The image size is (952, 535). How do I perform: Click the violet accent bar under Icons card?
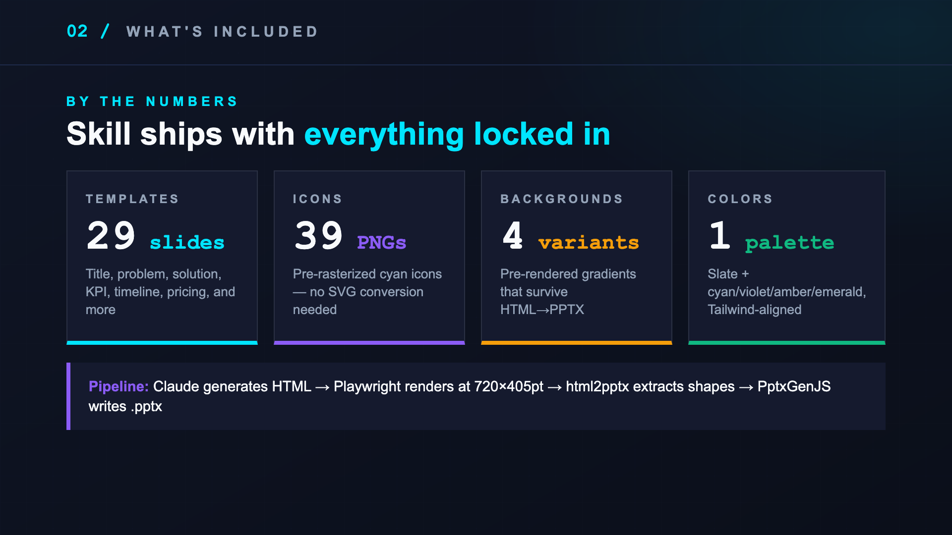coord(369,343)
